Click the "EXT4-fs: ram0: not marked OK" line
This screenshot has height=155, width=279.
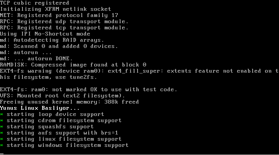pyautogui.click(x=88, y=89)
